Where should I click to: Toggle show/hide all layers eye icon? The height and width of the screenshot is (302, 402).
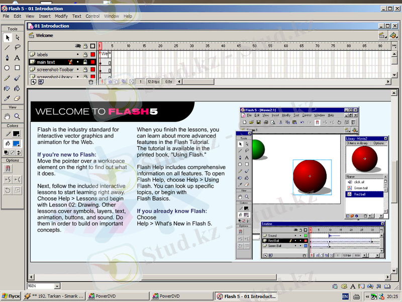(77, 46)
